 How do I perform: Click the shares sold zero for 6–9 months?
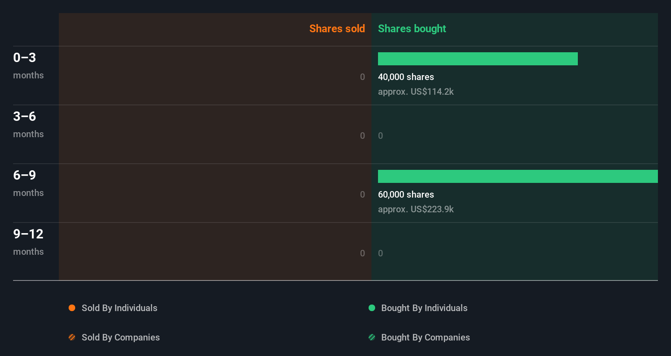(x=362, y=194)
